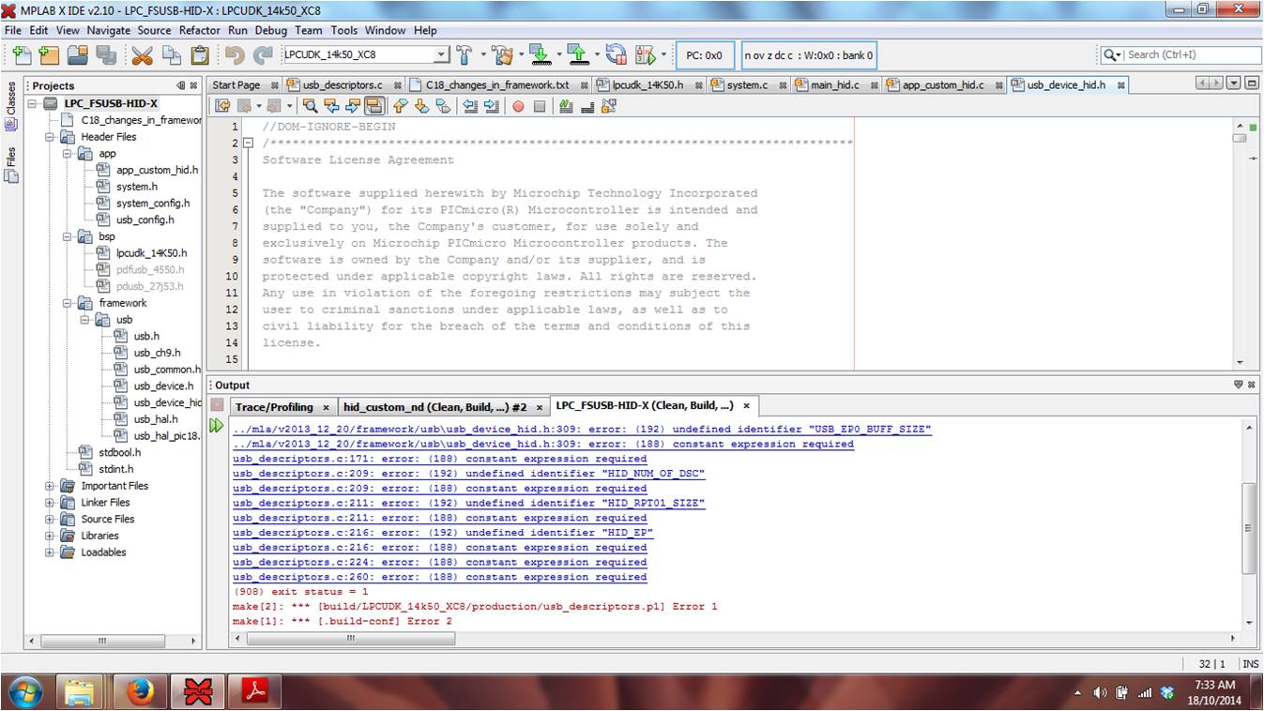Open the project configuration dropdown LPCUDK_14k50_XC8
Screen dimensions: 1264x711
441,55
